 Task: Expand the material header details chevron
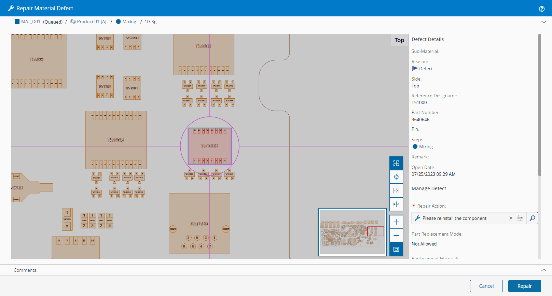pyautogui.click(x=544, y=22)
